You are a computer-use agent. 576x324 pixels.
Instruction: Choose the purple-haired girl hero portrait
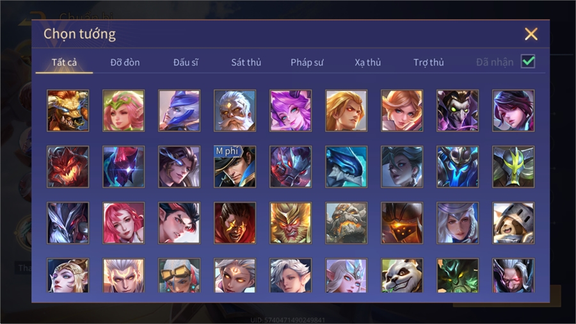click(291, 111)
